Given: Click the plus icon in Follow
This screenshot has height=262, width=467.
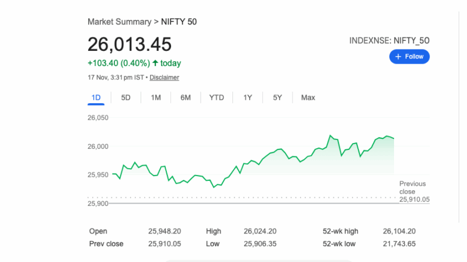Looking at the screenshot, I should 398,57.
